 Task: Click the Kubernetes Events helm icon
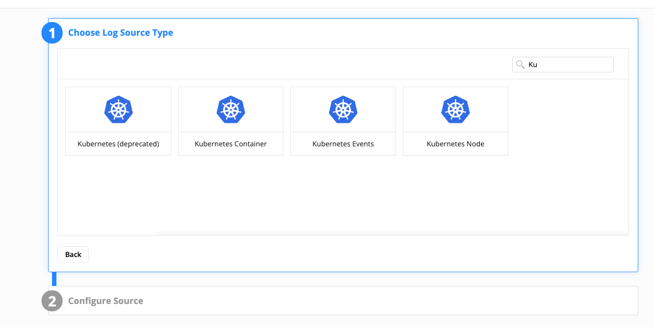[x=343, y=110]
